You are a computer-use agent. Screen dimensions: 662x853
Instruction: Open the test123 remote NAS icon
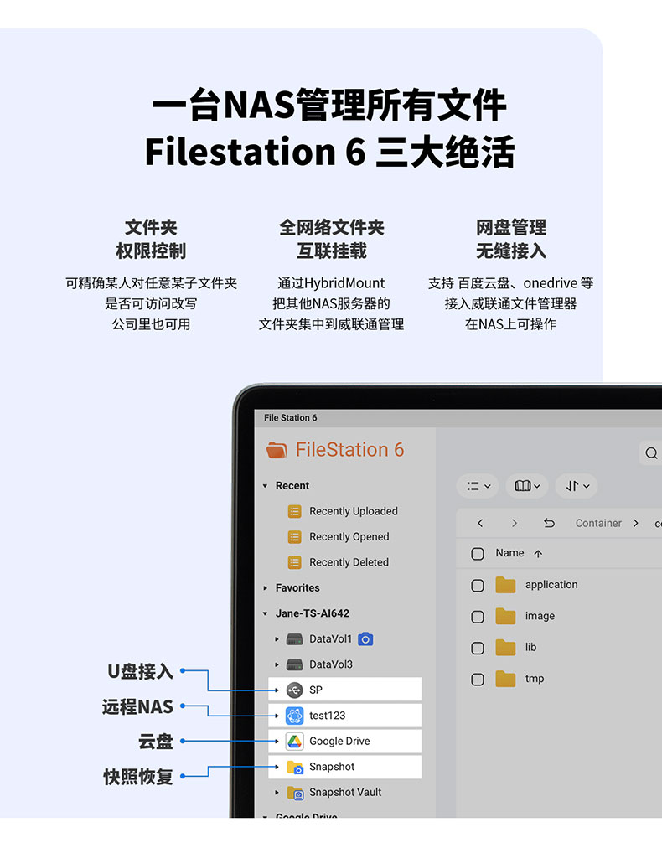294,716
